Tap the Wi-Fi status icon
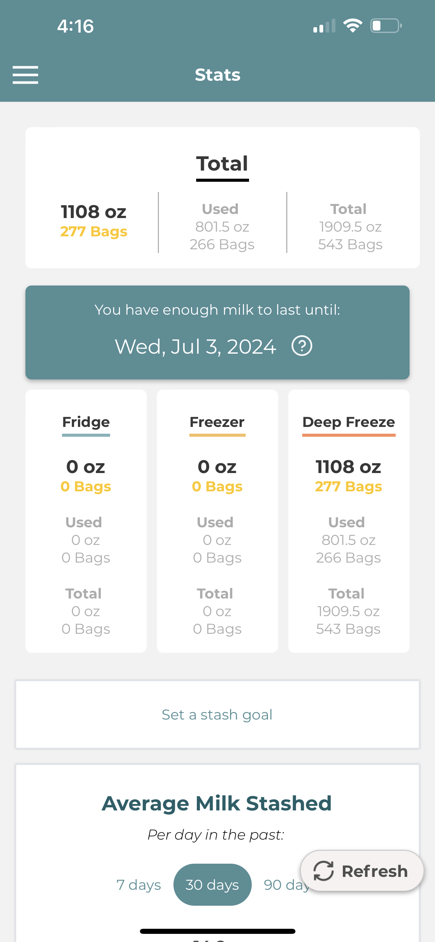 [352, 25]
